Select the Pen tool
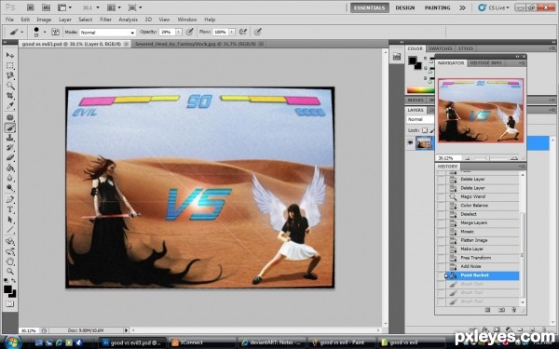The width and height of the screenshot is (559, 349). click(9, 199)
